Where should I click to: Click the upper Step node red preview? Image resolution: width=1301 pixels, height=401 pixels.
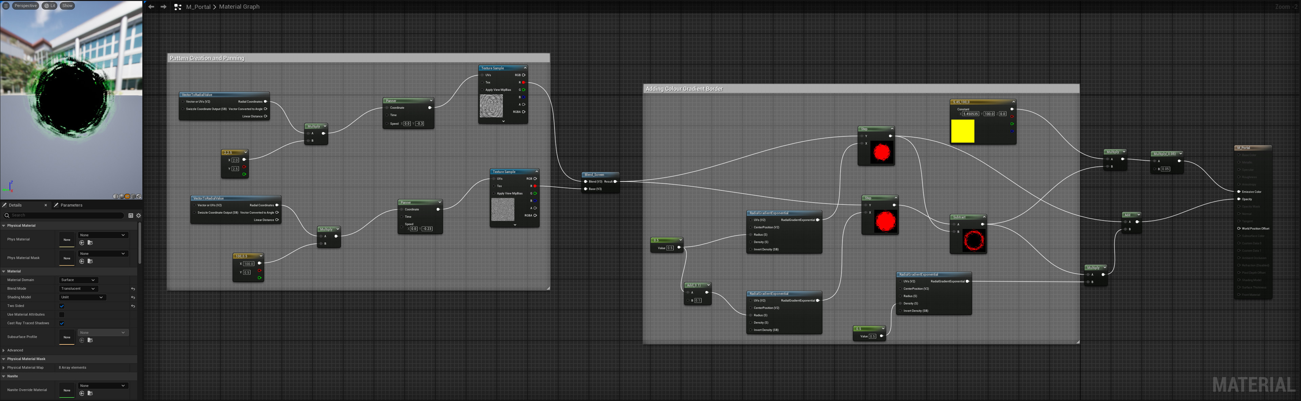[x=882, y=152]
